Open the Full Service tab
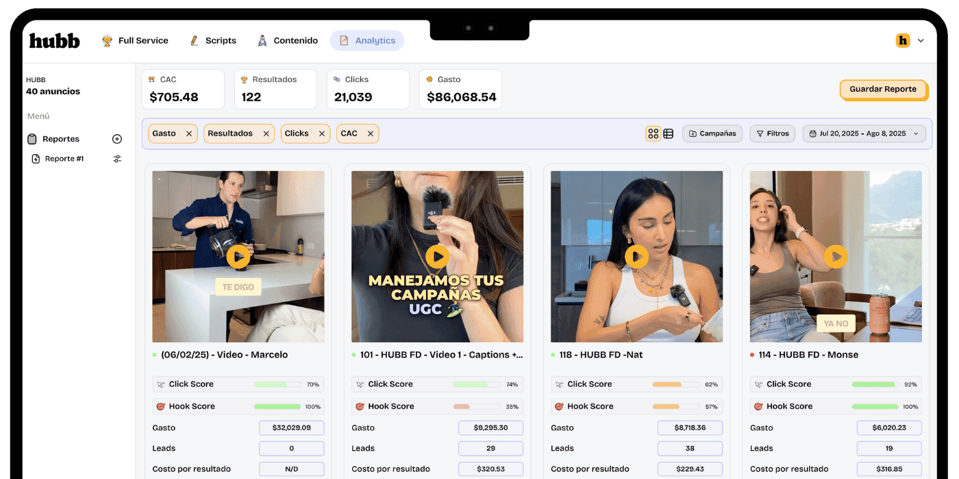Viewport: 959px width, 479px height. 135,41
